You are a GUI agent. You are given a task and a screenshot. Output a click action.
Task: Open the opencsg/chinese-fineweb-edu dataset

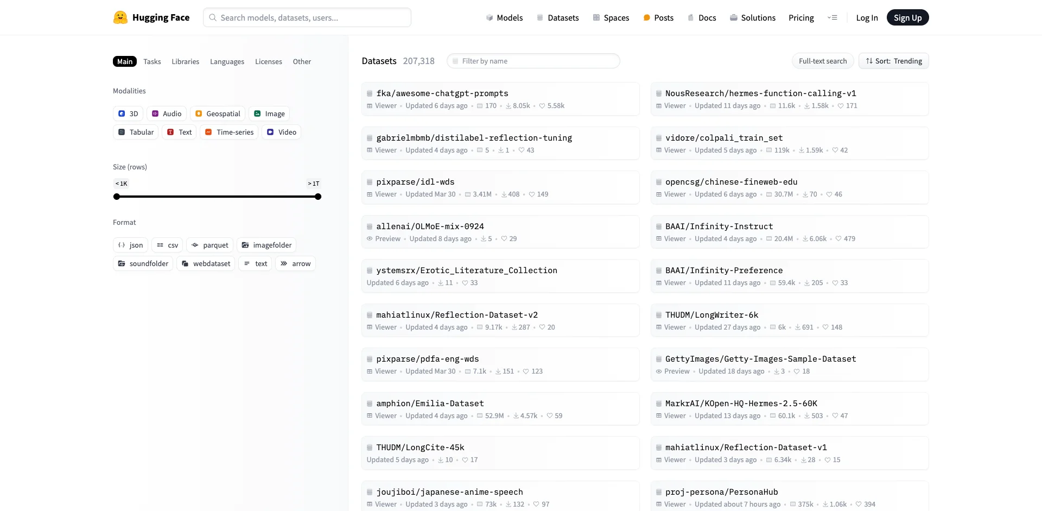(x=790, y=187)
